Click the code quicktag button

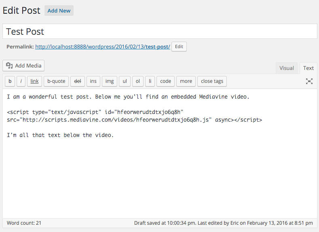165,81
